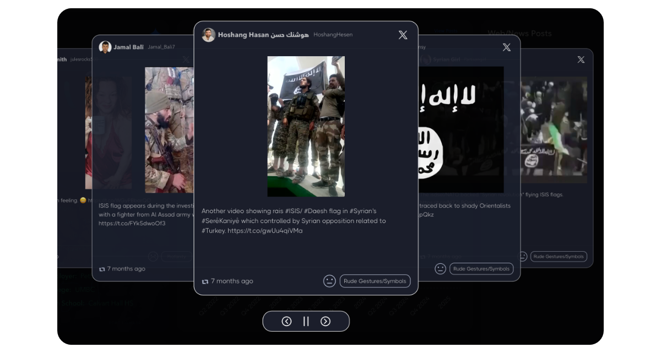Open the image thumbnail in the center post

coord(306,126)
